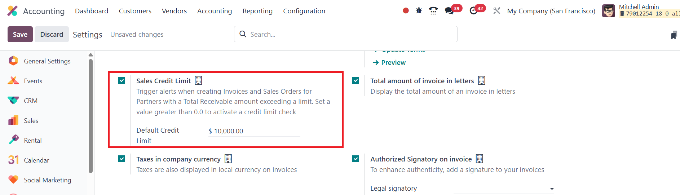This screenshot has width=680, height=195.
Task: Open the Configuration menu
Action: click(x=304, y=11)
